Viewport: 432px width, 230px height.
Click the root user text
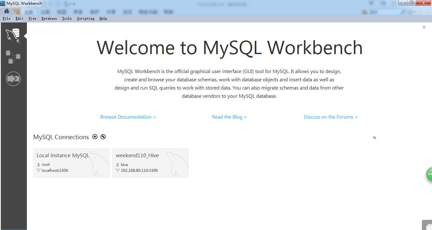46,165
